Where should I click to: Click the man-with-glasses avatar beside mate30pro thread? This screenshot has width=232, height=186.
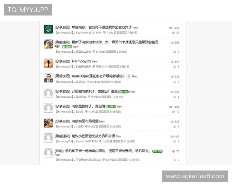coord(48,78)
